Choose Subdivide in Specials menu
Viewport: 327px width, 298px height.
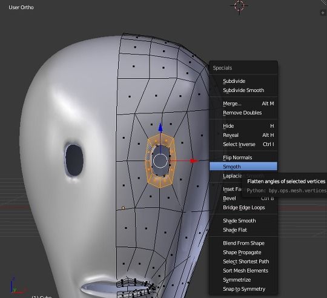(243, 81)
